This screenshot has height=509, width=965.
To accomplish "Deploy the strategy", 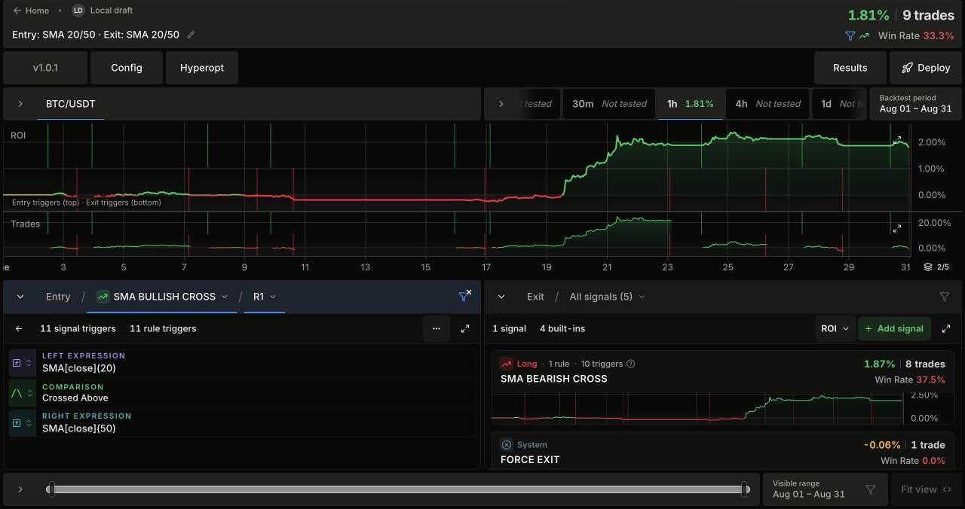I will coord(926,68).
